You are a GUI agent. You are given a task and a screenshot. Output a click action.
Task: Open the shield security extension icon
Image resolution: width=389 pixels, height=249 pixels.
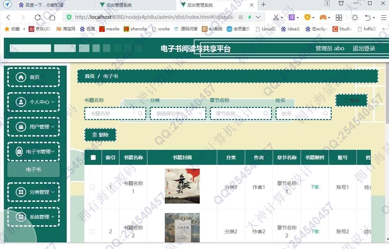click(307, 17)
